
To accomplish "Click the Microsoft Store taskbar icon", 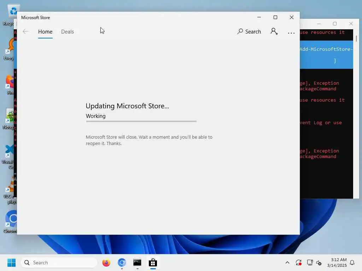I will pyautogui.click(x=153, y=263).
